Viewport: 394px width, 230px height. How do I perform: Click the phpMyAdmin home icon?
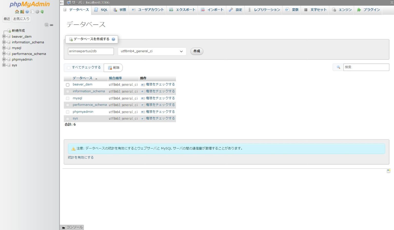(x=17, y=12)
